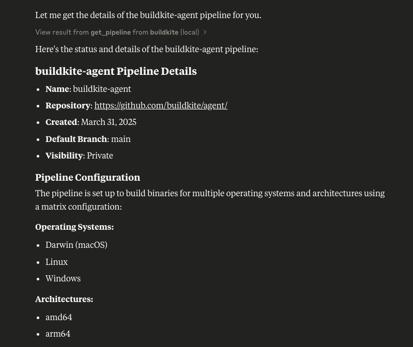Click the "Created: March 31, 2025" bullet
This screenshot has width=413, height=347.
coord(91,122)
